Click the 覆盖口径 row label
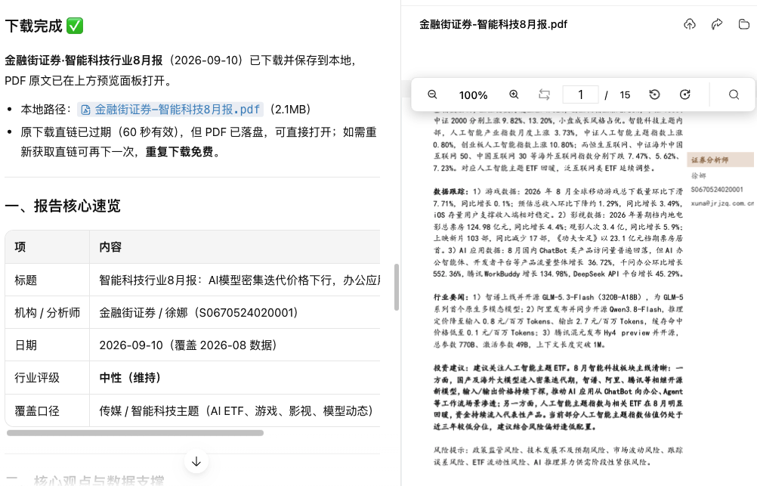 pyautogui.click(x=37, y=410)
